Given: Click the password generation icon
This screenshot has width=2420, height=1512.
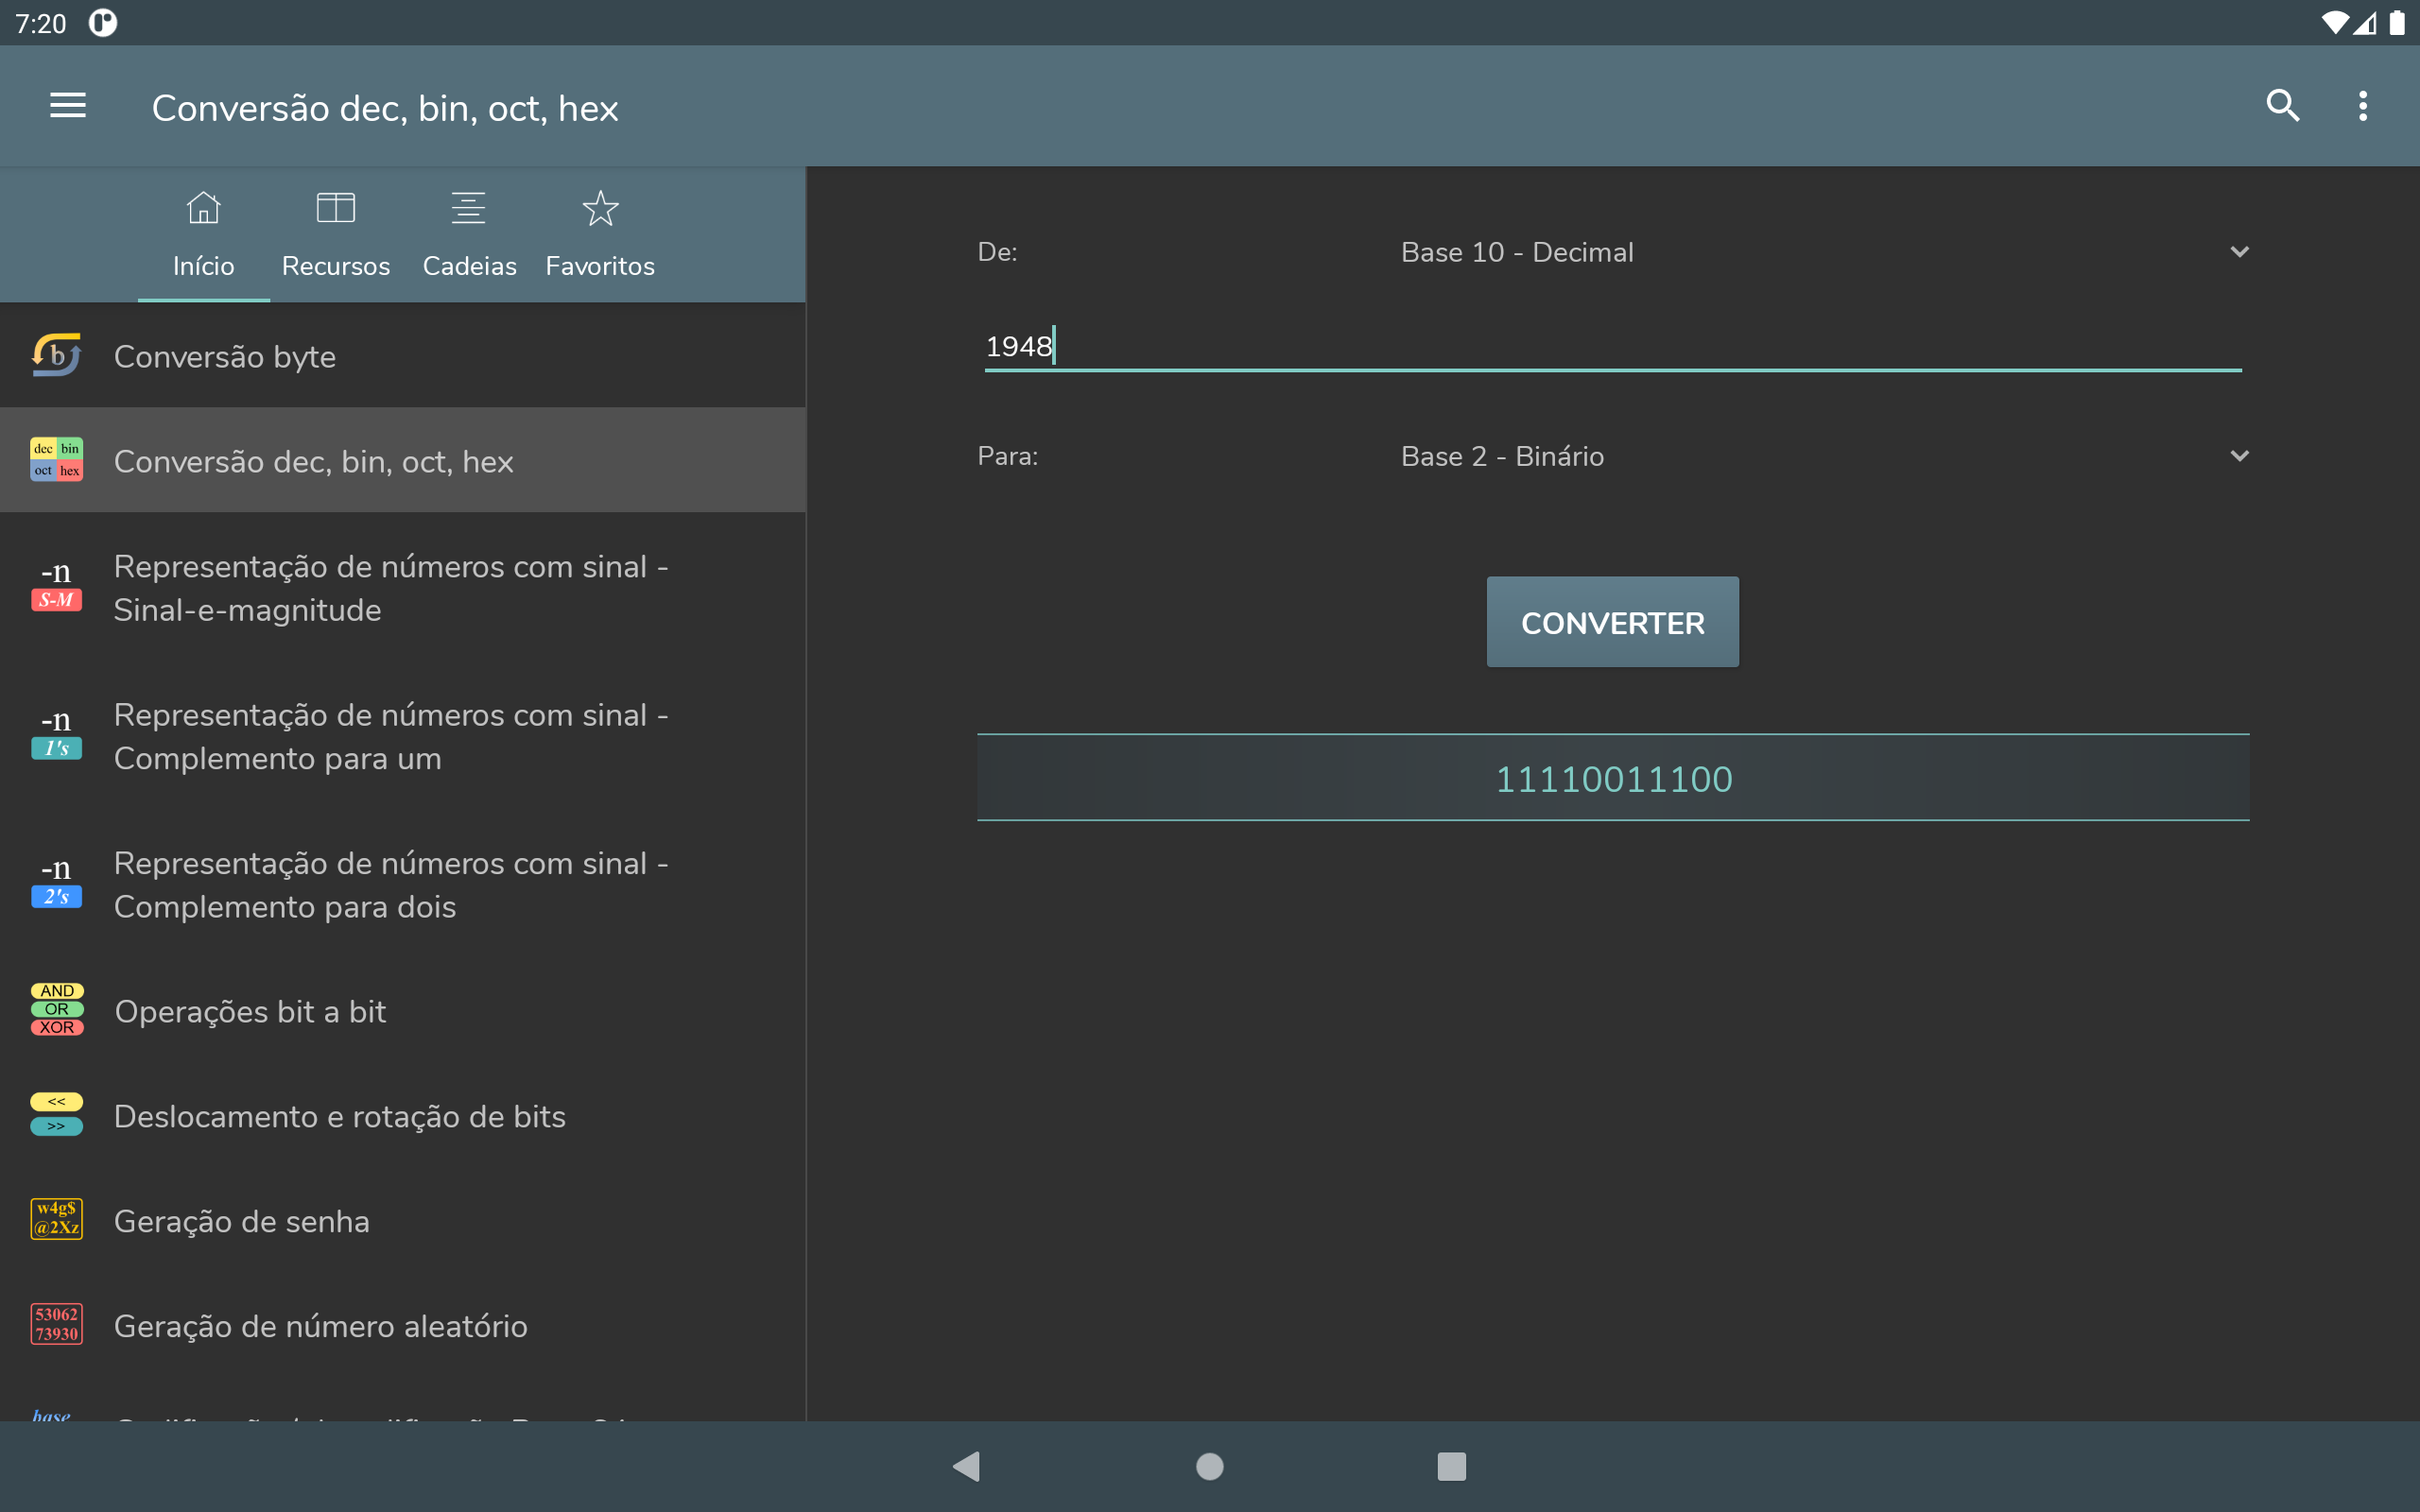Looking at the screenshot, I should (x=57, y=1219).
